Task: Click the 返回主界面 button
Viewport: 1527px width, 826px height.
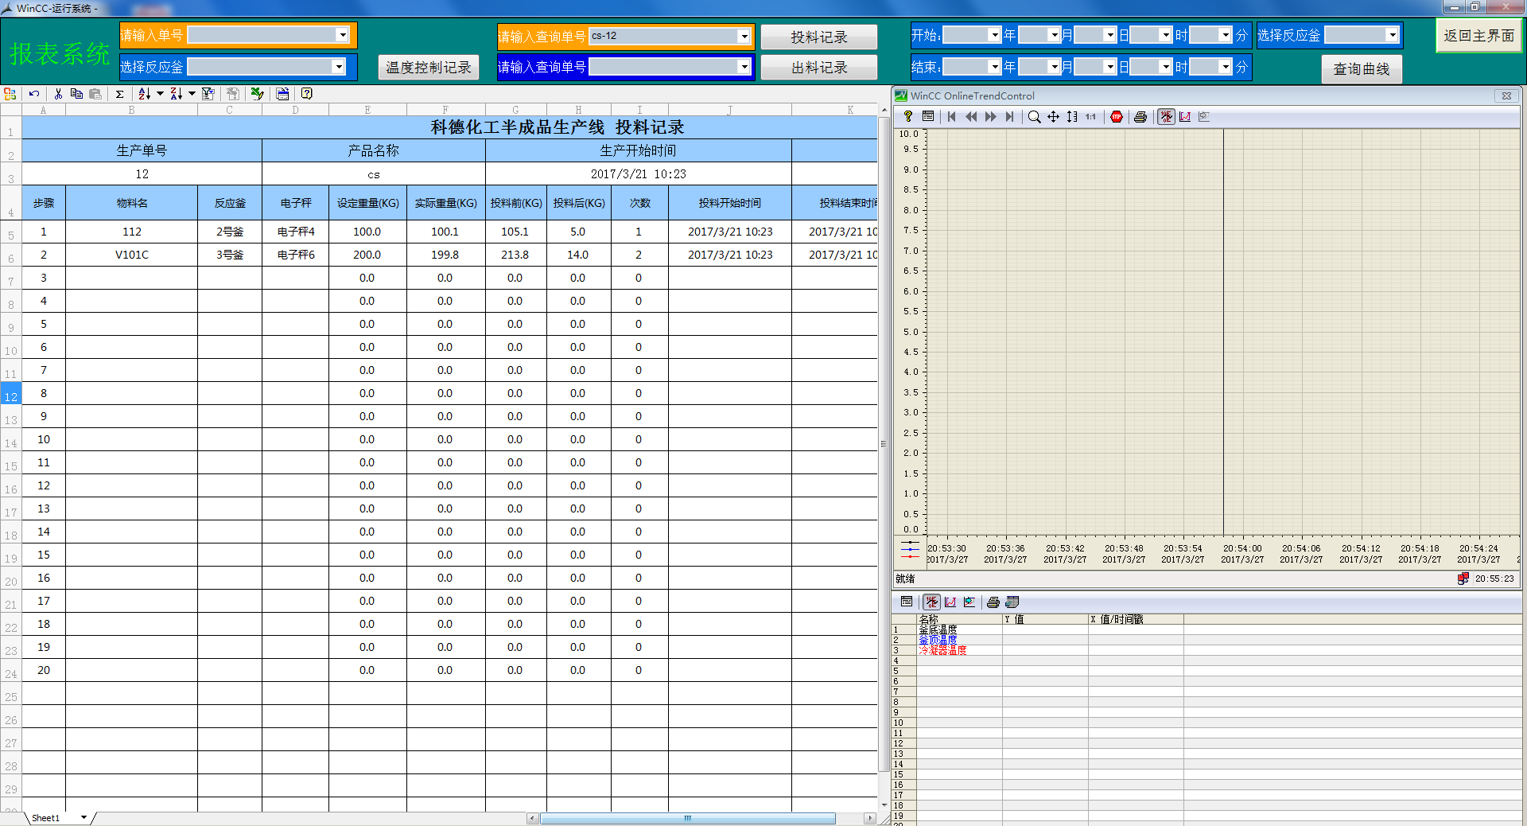Action: tap(1478, 36)
